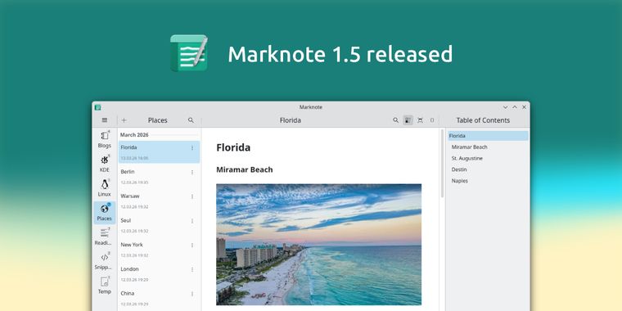Open the London note

159,273
